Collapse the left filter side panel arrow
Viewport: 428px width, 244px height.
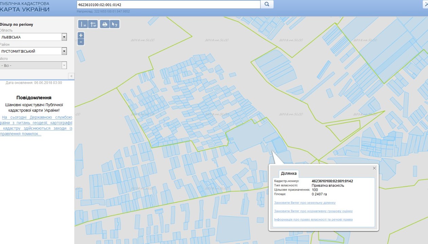click(x=71, y=76)
